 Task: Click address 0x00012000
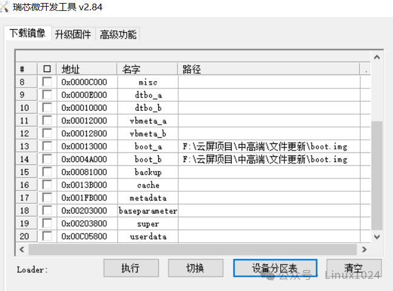84,121
